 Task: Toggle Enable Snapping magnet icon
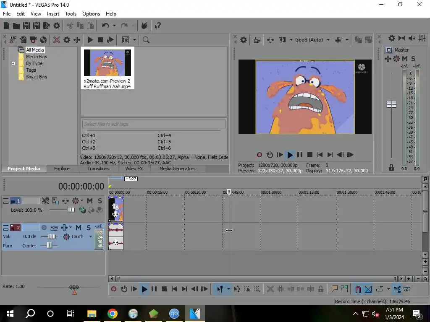point(358,289)
